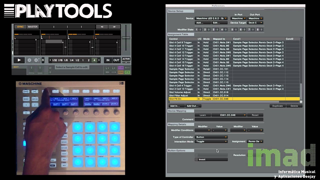Image resolution: width=320 pixels, height=180 pixels.
Task: Click the move grid marker left icon
Action: [107, 68]
